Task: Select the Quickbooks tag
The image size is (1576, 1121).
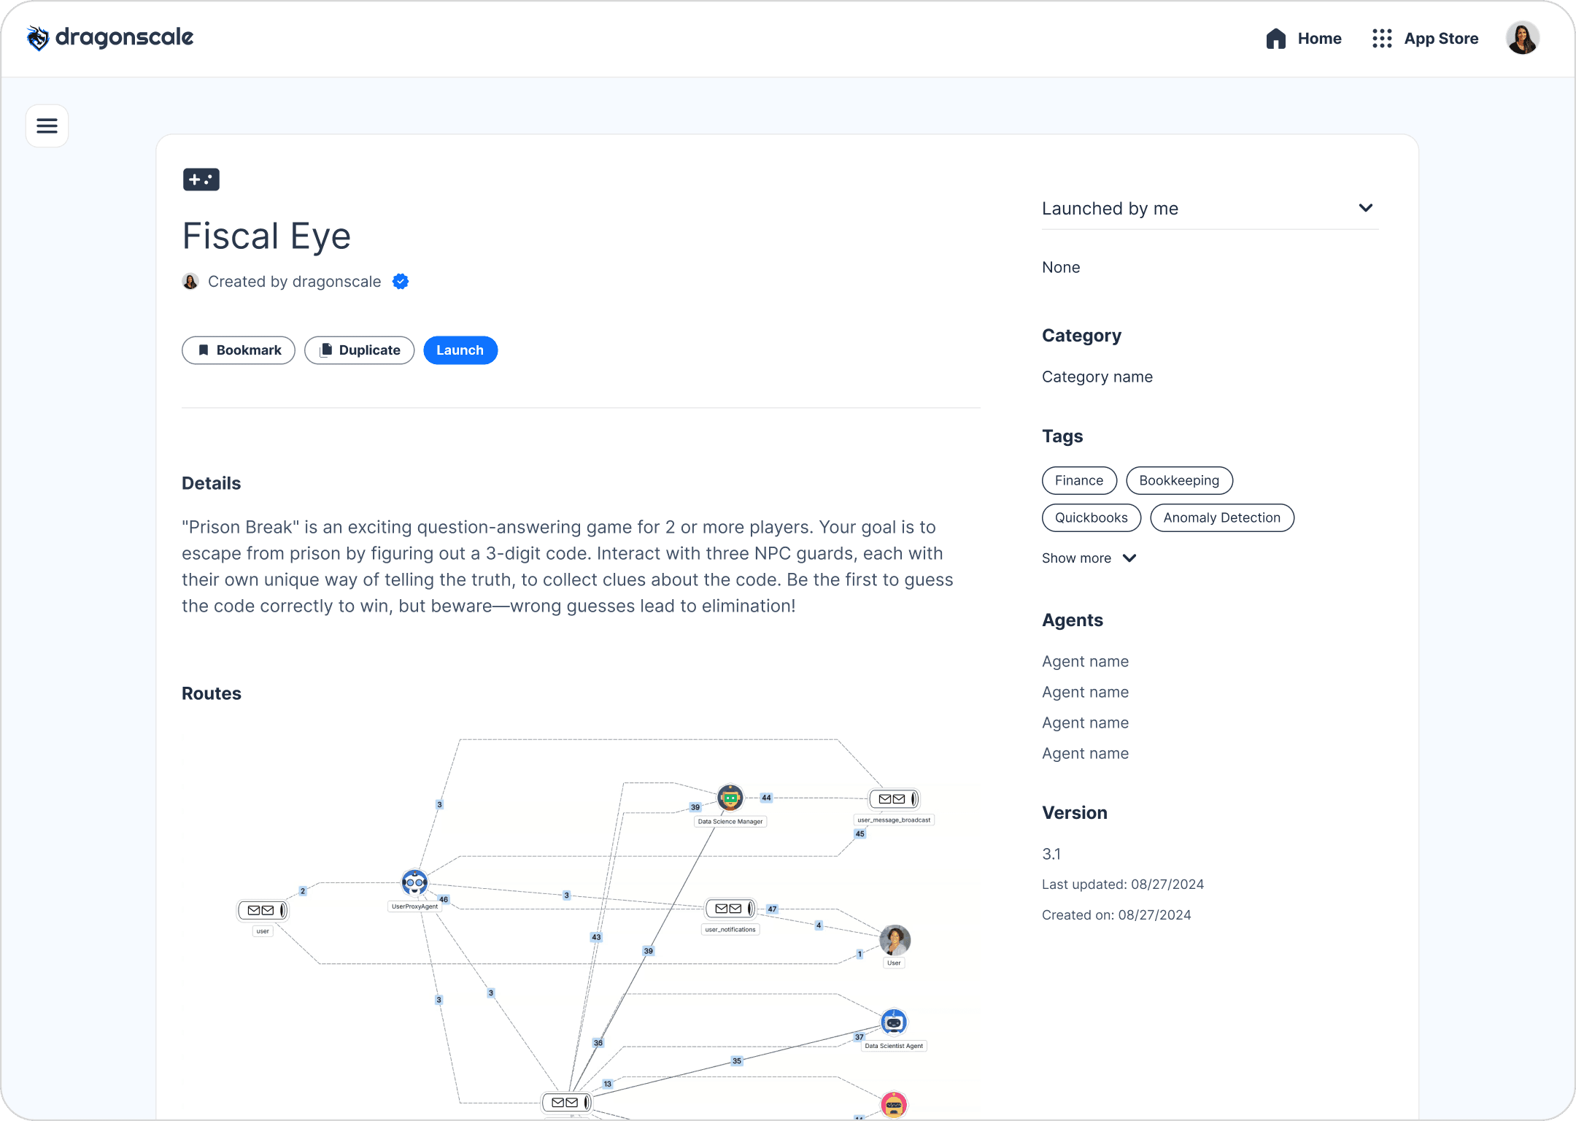Action: (x=1091, y=518)
